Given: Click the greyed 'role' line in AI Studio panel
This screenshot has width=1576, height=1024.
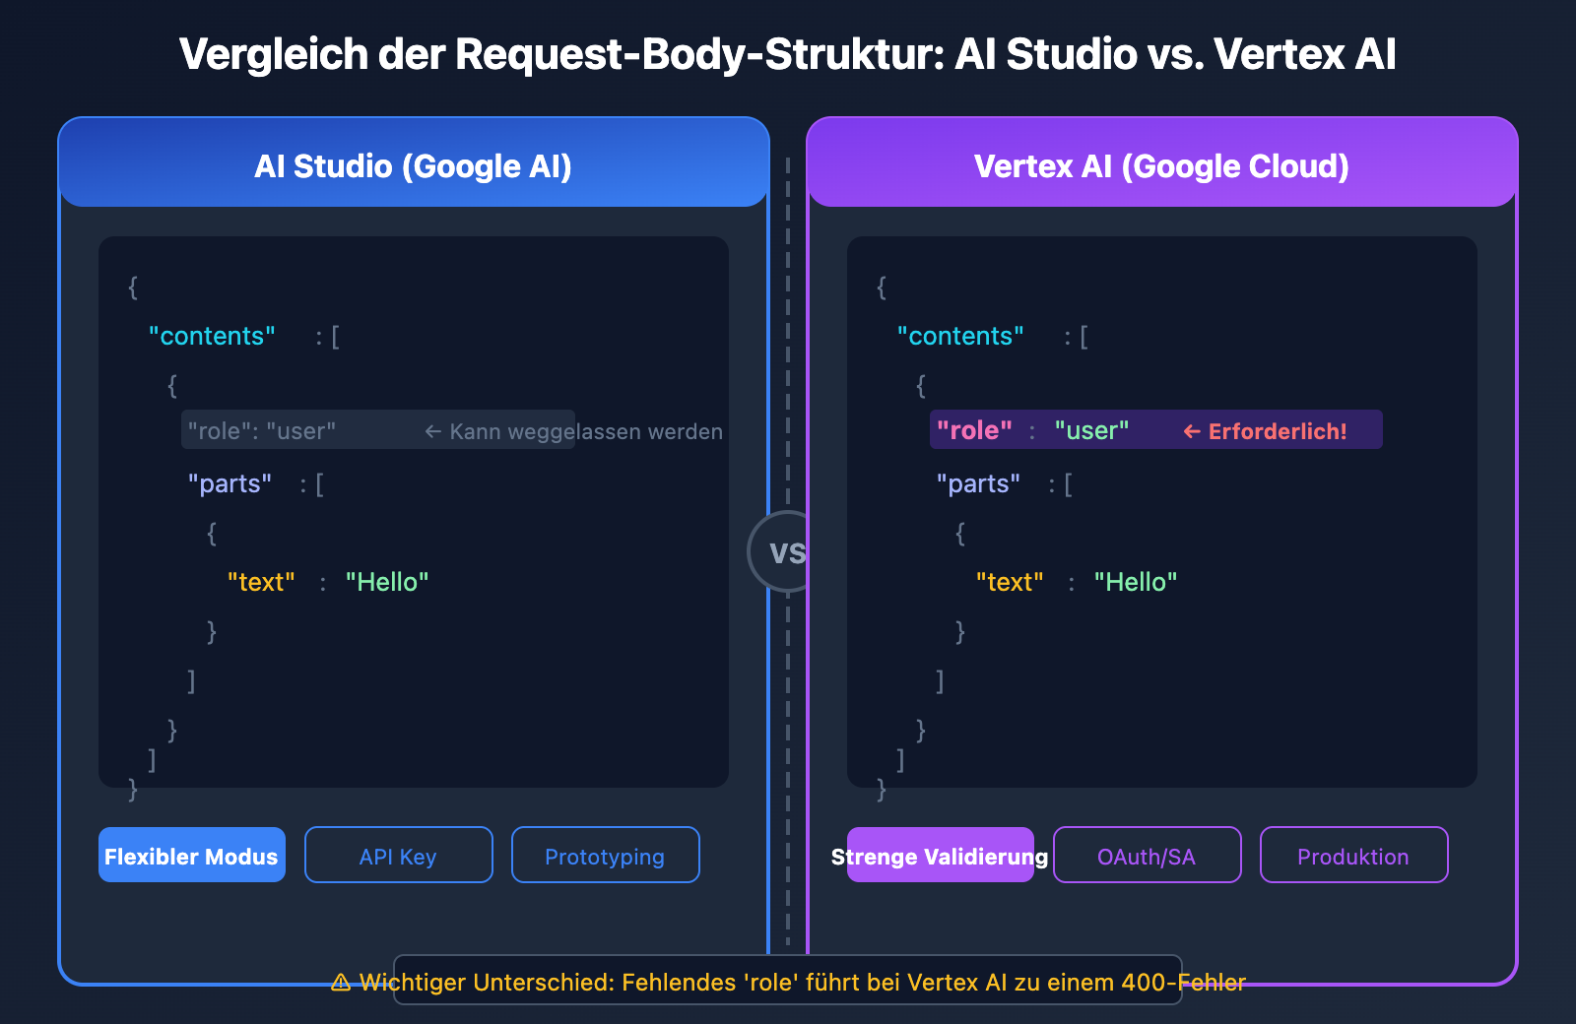Looking at the screenshot, I should tap(259, 430).
